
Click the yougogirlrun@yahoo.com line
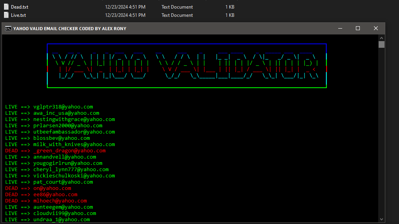[x=54, y=163]
